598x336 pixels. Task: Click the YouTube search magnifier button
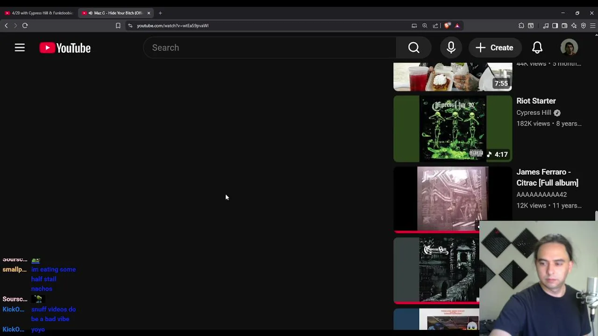pyautogui.click(x=413, y=48)
